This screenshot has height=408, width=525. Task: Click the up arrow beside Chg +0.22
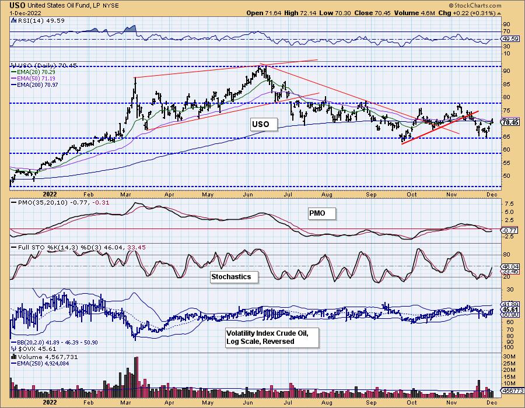point(499,13)
